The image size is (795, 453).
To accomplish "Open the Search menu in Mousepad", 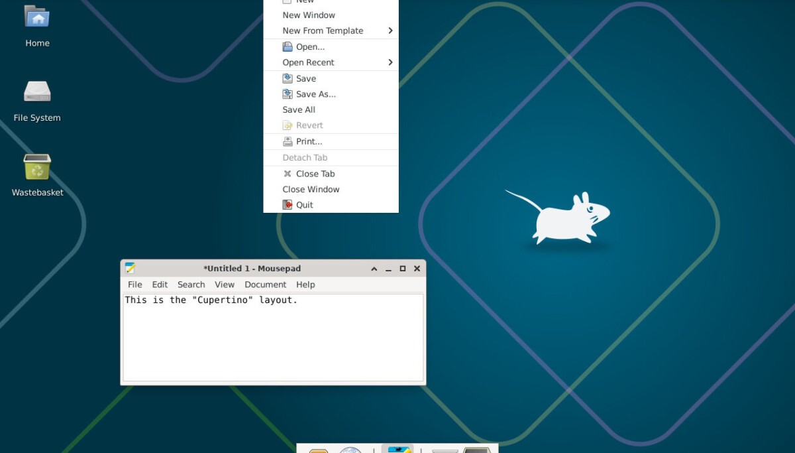I will (191, 285).
